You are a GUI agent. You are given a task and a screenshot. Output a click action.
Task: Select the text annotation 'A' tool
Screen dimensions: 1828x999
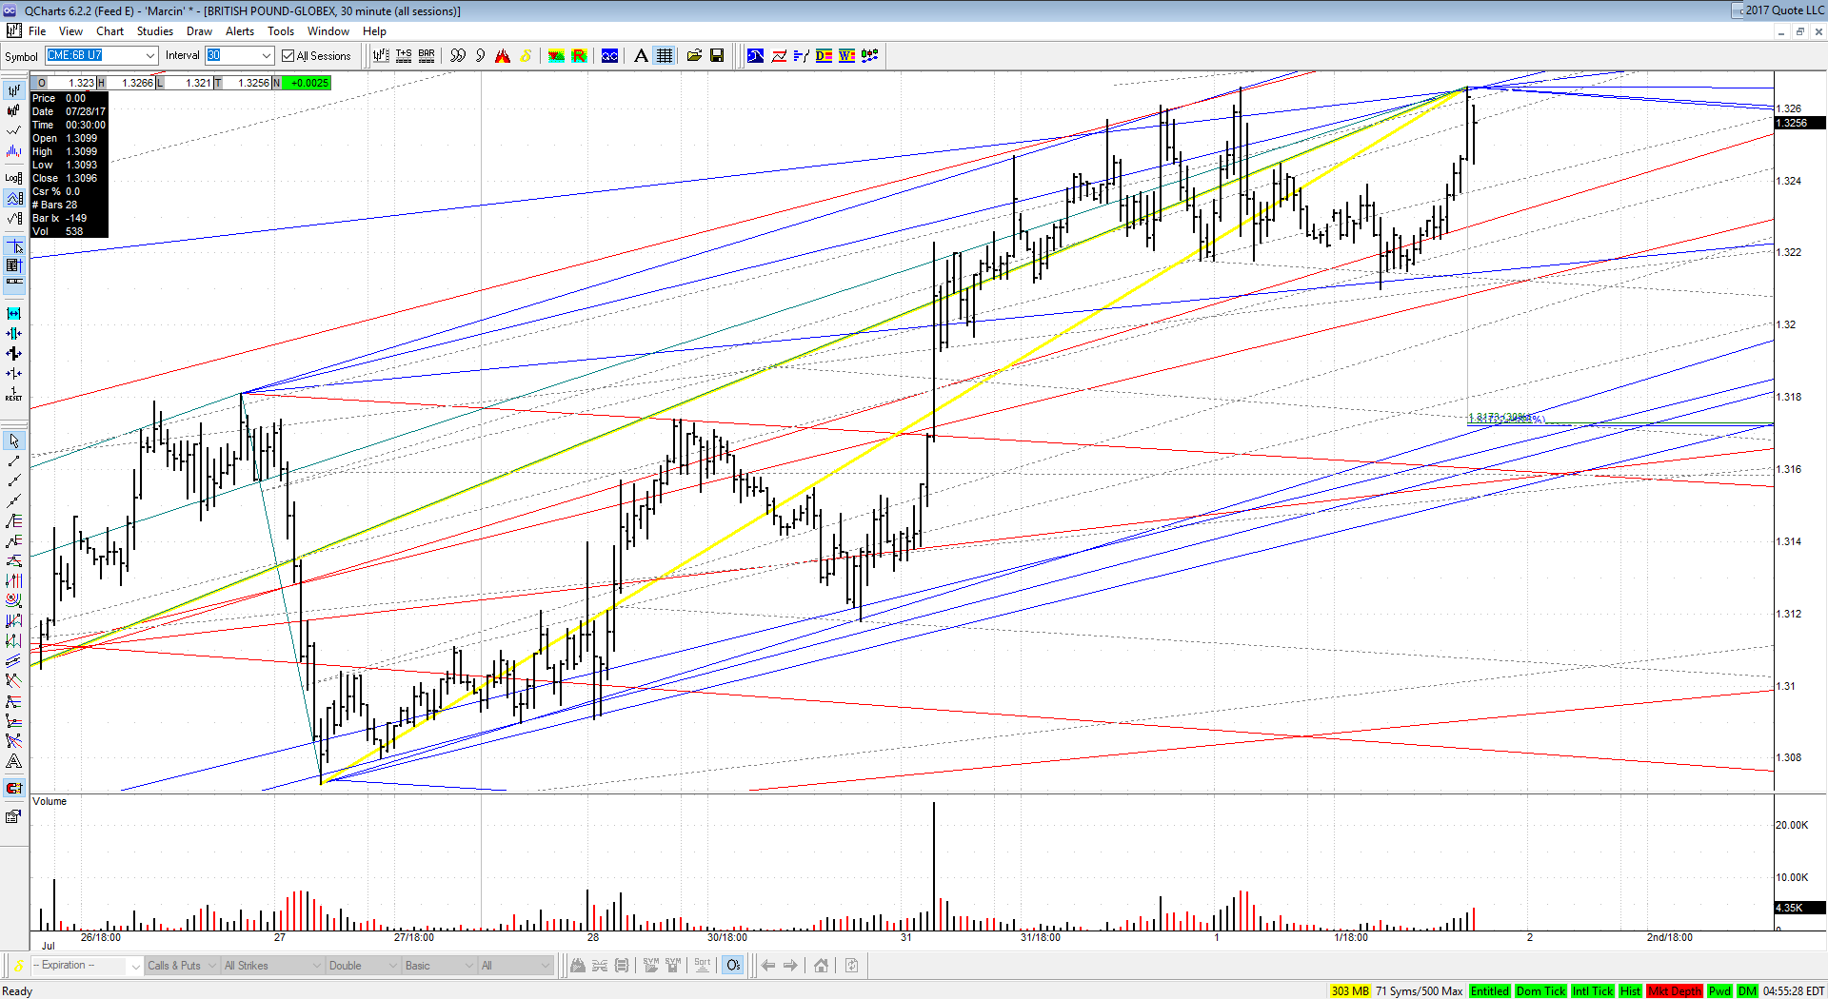tap(641, 55)
